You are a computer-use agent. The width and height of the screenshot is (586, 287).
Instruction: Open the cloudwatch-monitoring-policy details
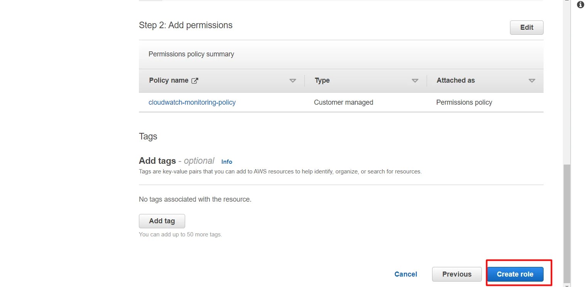click(192, 102)
